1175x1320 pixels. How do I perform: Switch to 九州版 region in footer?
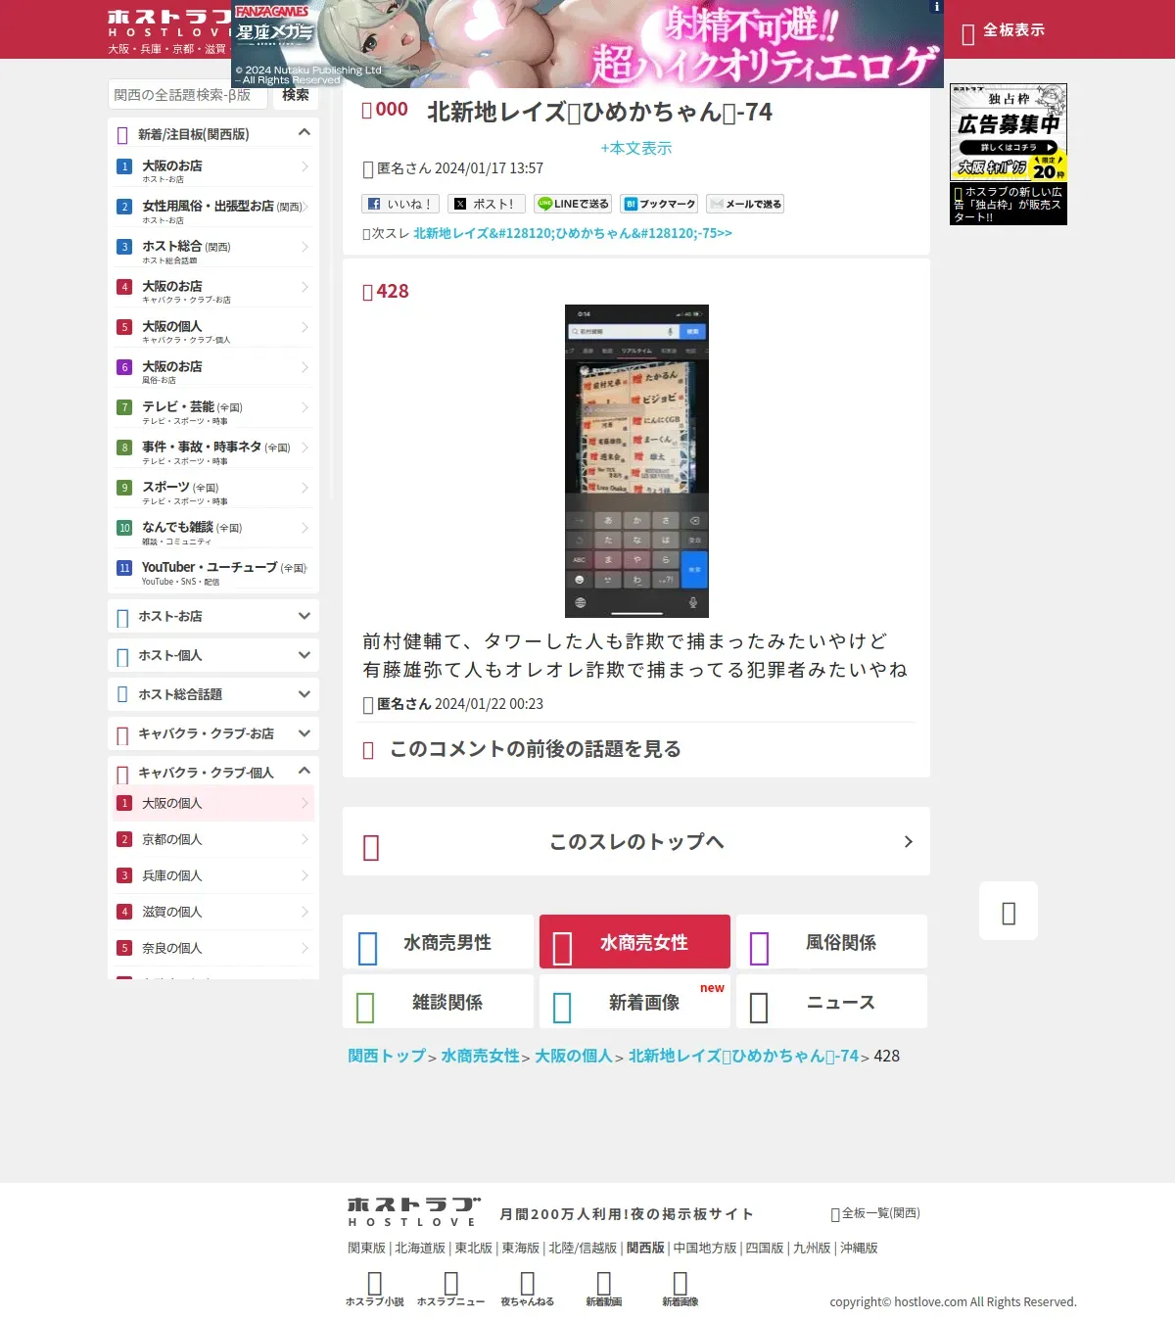point(812,1248)
